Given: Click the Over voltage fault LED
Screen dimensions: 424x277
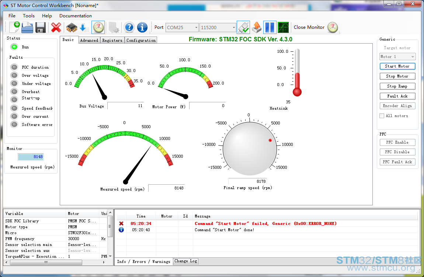Looking at the screenshot, I should point(14,75).
